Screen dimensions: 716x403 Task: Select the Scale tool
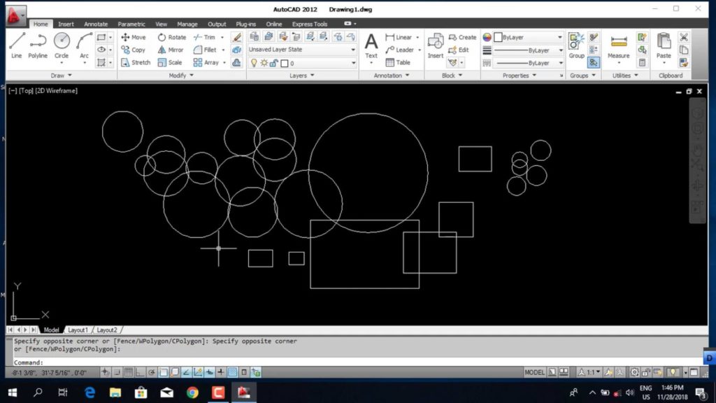tap(169, 62)
